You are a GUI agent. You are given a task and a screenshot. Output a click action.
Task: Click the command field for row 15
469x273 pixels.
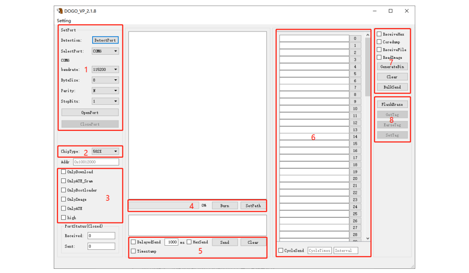[314, 144]
